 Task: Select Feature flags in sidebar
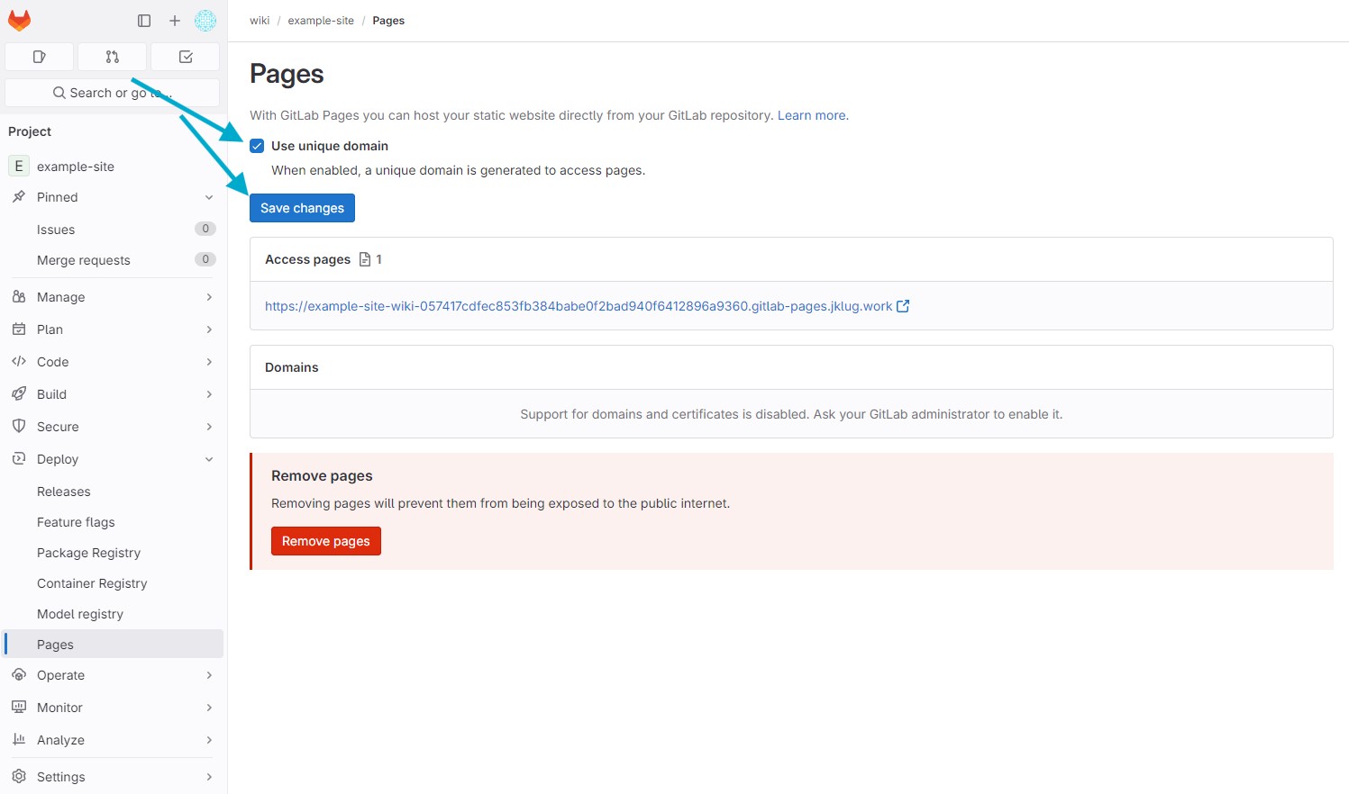[x=76, y=522]
